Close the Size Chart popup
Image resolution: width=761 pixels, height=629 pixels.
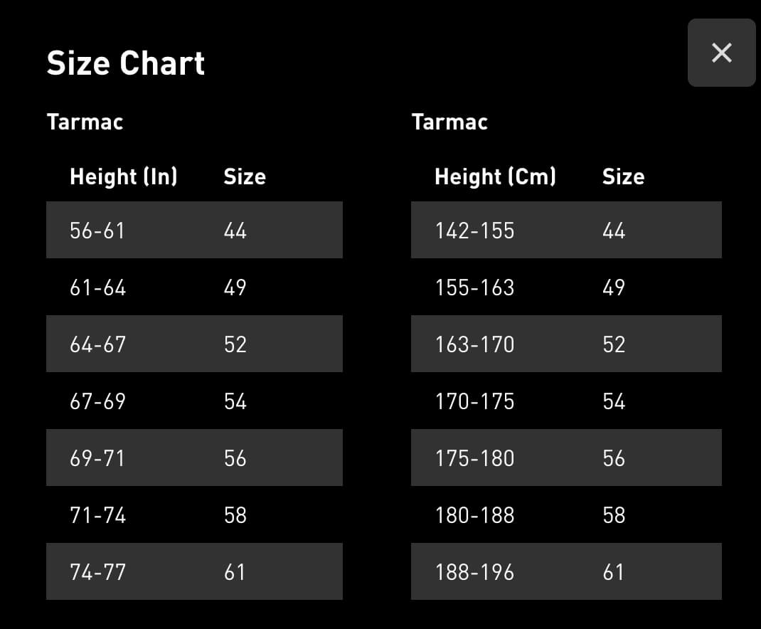[x=721, y=53]
